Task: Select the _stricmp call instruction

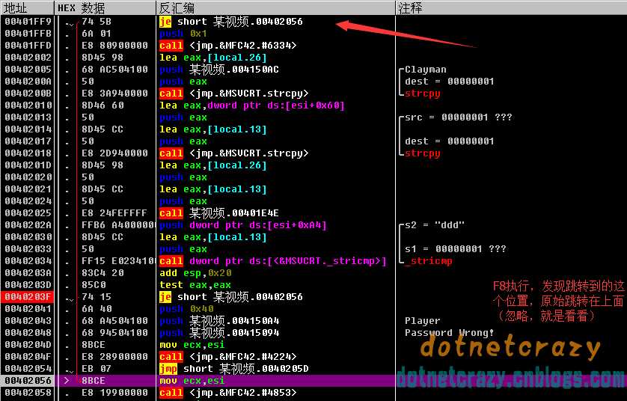Action: 273,261
